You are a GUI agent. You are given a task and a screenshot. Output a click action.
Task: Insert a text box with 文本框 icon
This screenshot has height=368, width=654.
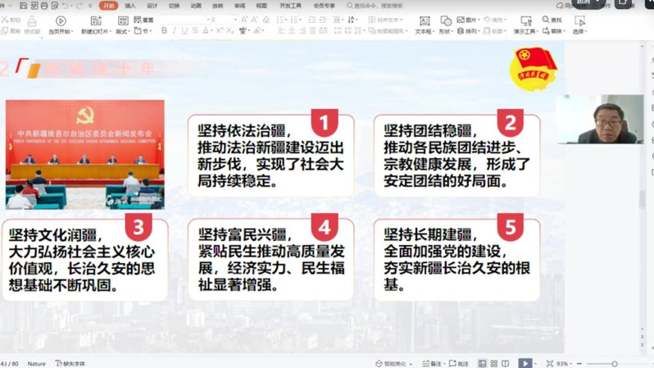pyautogui.click(x=424, y=25)
